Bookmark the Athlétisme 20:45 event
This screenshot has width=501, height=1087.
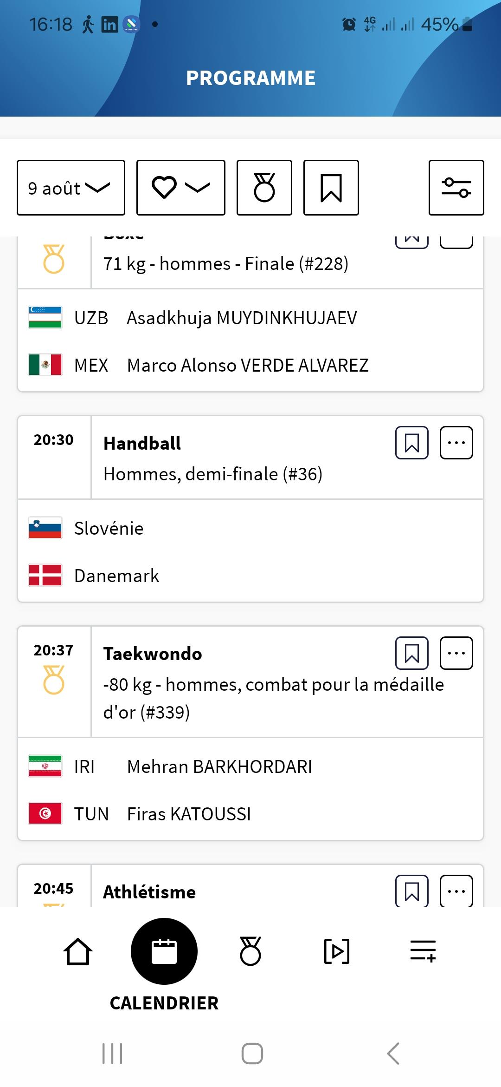(x=412, y=891)
